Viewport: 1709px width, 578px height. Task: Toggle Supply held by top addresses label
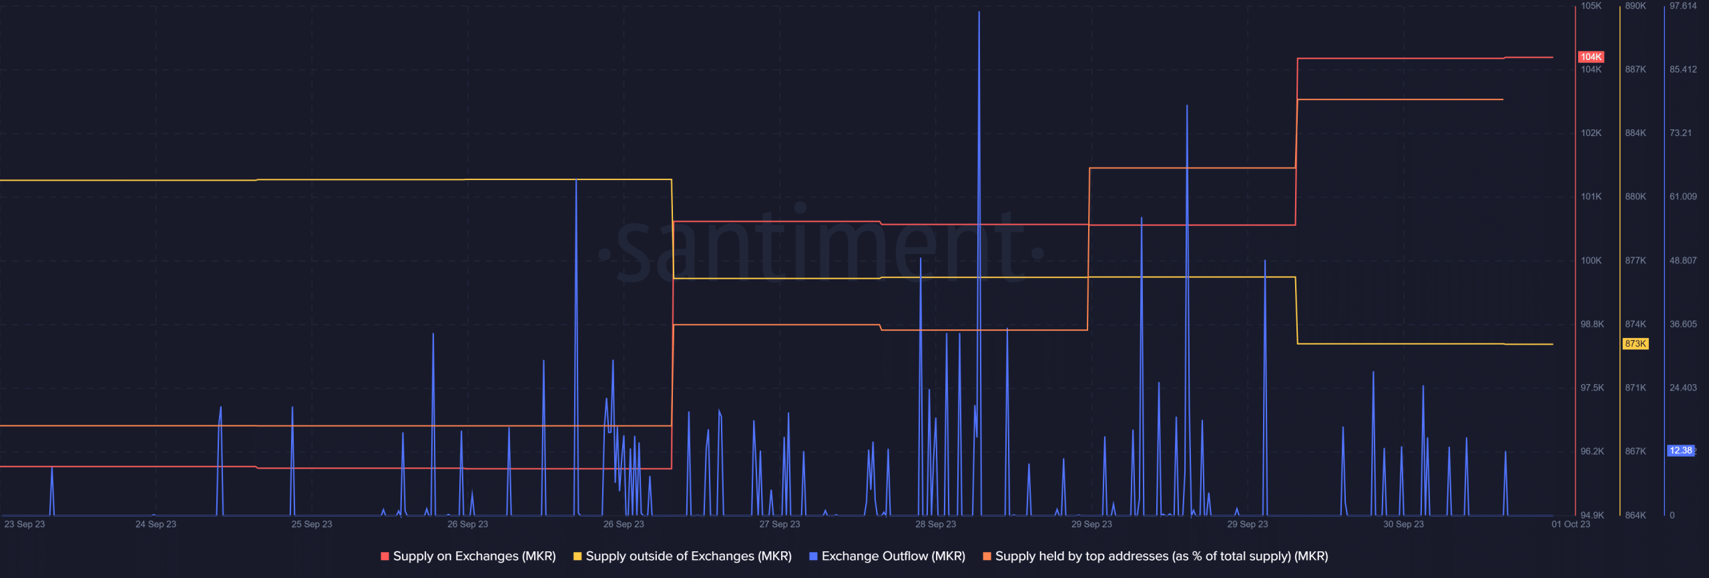click(x=1162, y=556)
